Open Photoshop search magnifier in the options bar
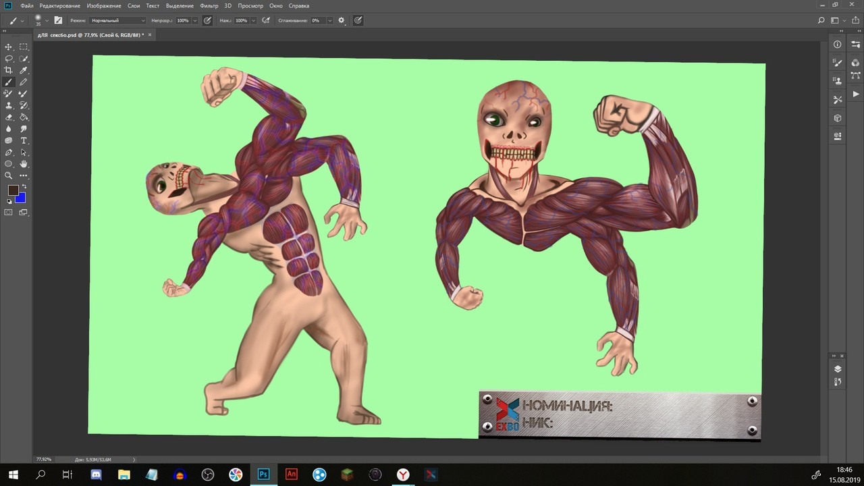This screenshot has height=486, width=864. pos(821,20)
